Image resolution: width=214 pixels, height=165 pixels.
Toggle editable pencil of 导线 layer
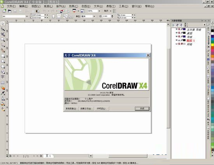[x=182, y=37]
